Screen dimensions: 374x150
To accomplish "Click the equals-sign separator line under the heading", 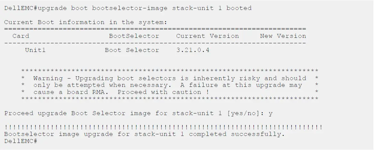I will pos(155,29).
